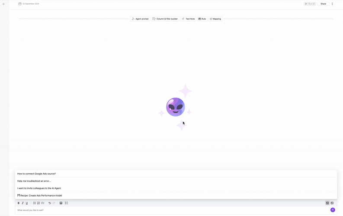Open the three-dot more options menu
This screenshot has width=343, height=216.
332,4
